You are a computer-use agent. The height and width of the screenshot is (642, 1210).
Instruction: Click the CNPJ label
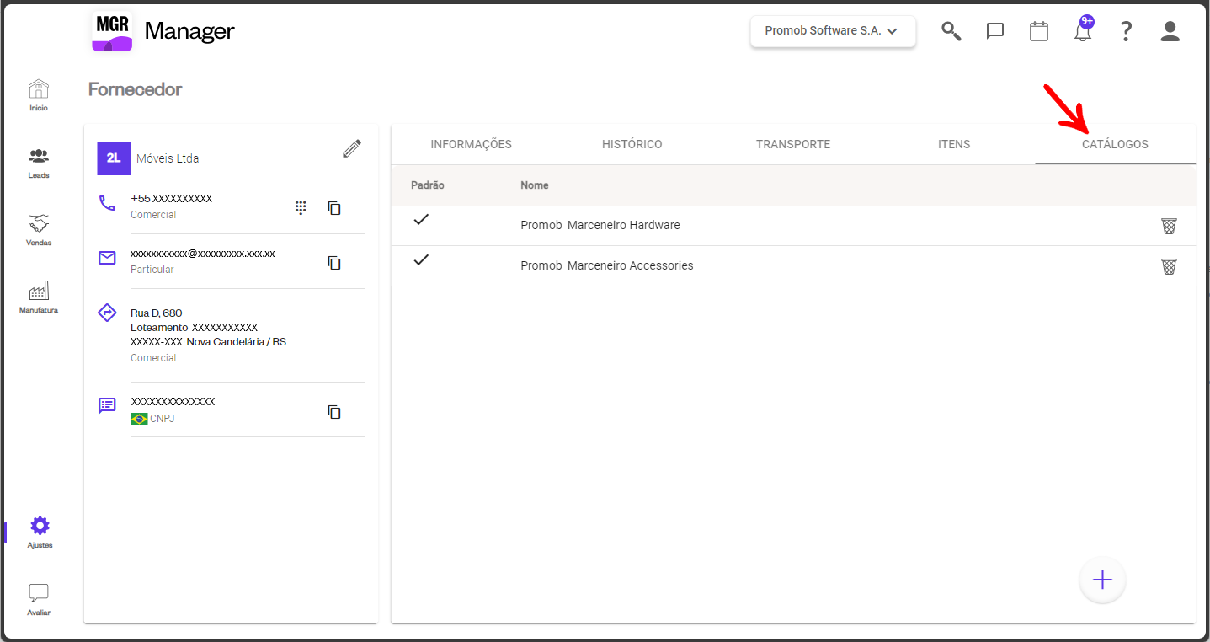coord(163,419)
